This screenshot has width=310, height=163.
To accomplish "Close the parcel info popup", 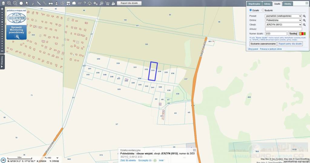I will point(194,150).
